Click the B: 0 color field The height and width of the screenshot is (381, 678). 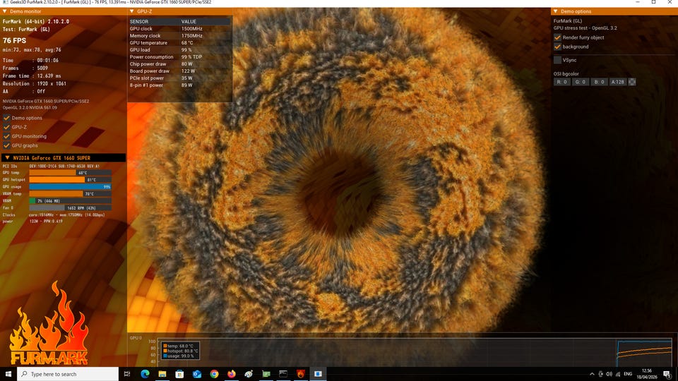pyautogui.click(x=599, y=82)
